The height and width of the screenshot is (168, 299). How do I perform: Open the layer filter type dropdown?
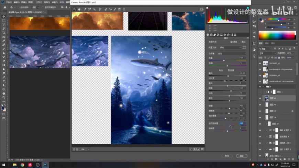tap(265, 49)
